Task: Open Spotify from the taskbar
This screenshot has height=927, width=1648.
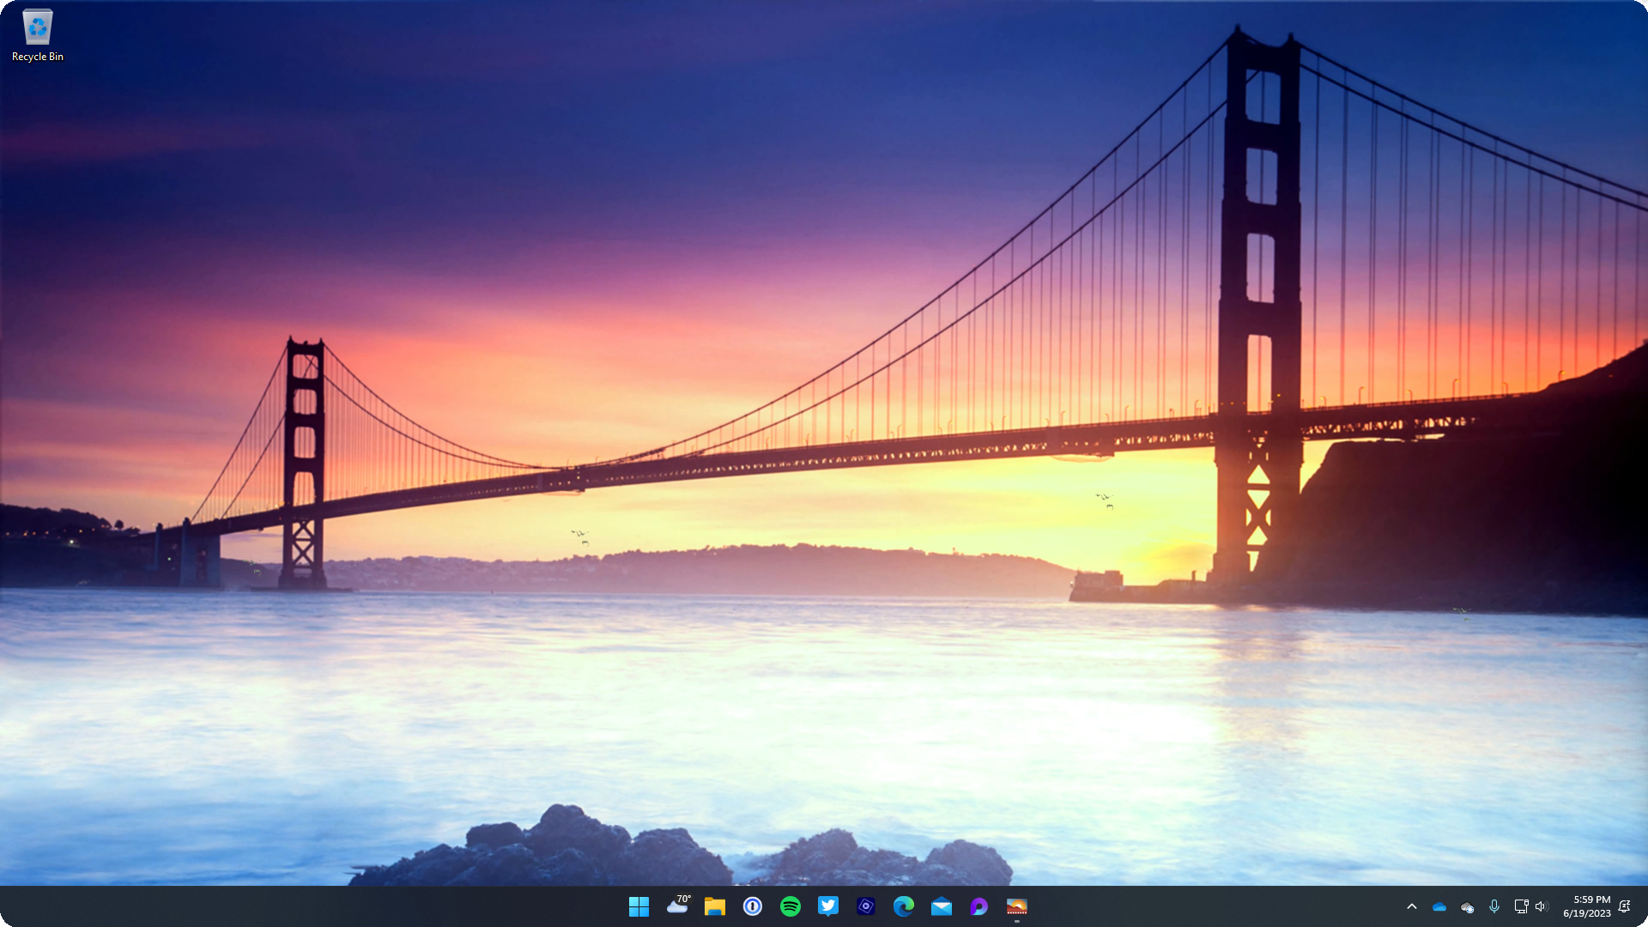Action: tap(789, 906)
